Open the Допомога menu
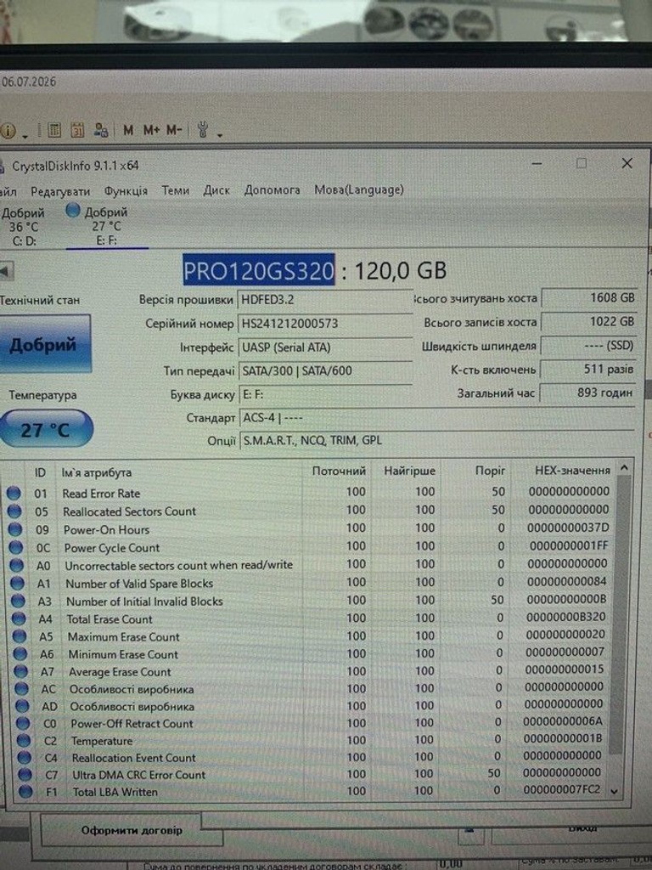 coord(273,189)
